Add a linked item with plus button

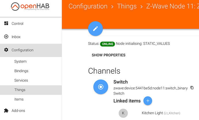point(148,101)
